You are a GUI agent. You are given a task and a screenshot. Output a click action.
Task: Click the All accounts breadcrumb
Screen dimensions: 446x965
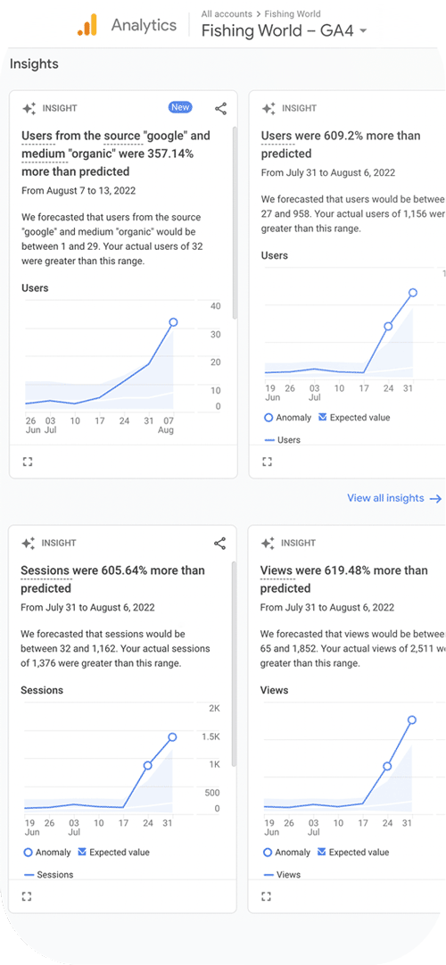tap(227, 13)
